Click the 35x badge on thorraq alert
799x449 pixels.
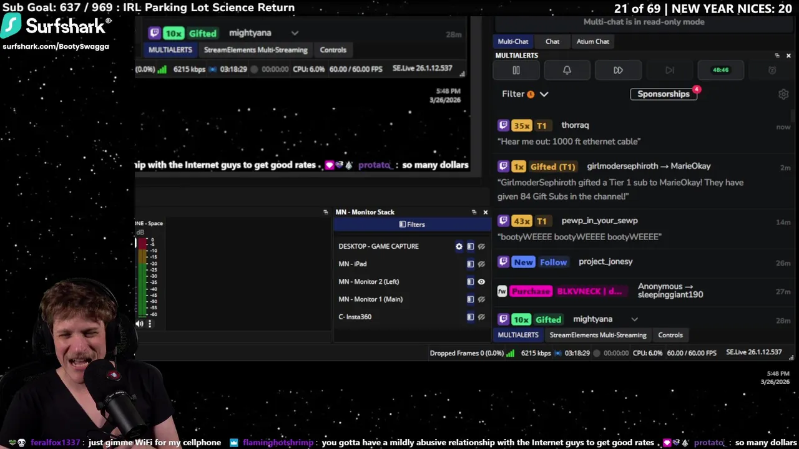coord(521,125)
